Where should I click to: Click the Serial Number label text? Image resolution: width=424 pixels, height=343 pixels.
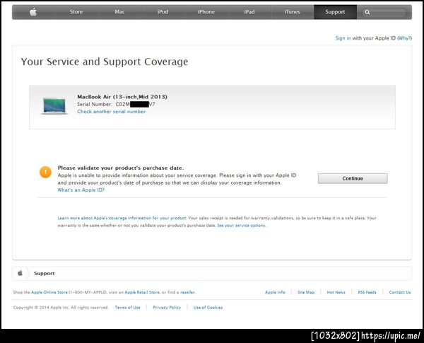click(95, 104)
